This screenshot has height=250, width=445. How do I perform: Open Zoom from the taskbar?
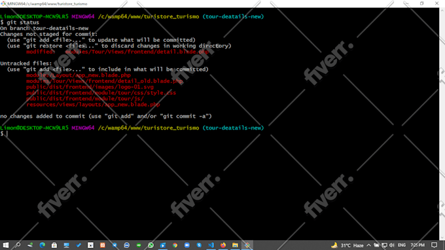(x=187, y=245)
